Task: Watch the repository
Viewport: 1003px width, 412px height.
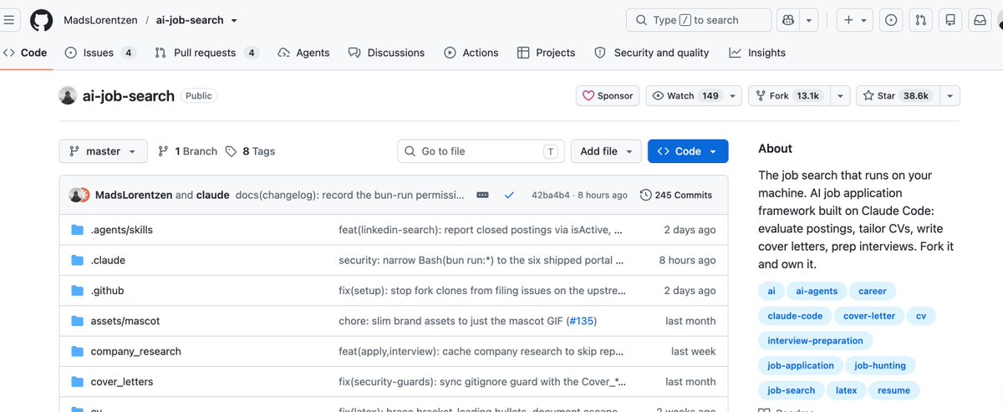Action: [685, 96]
